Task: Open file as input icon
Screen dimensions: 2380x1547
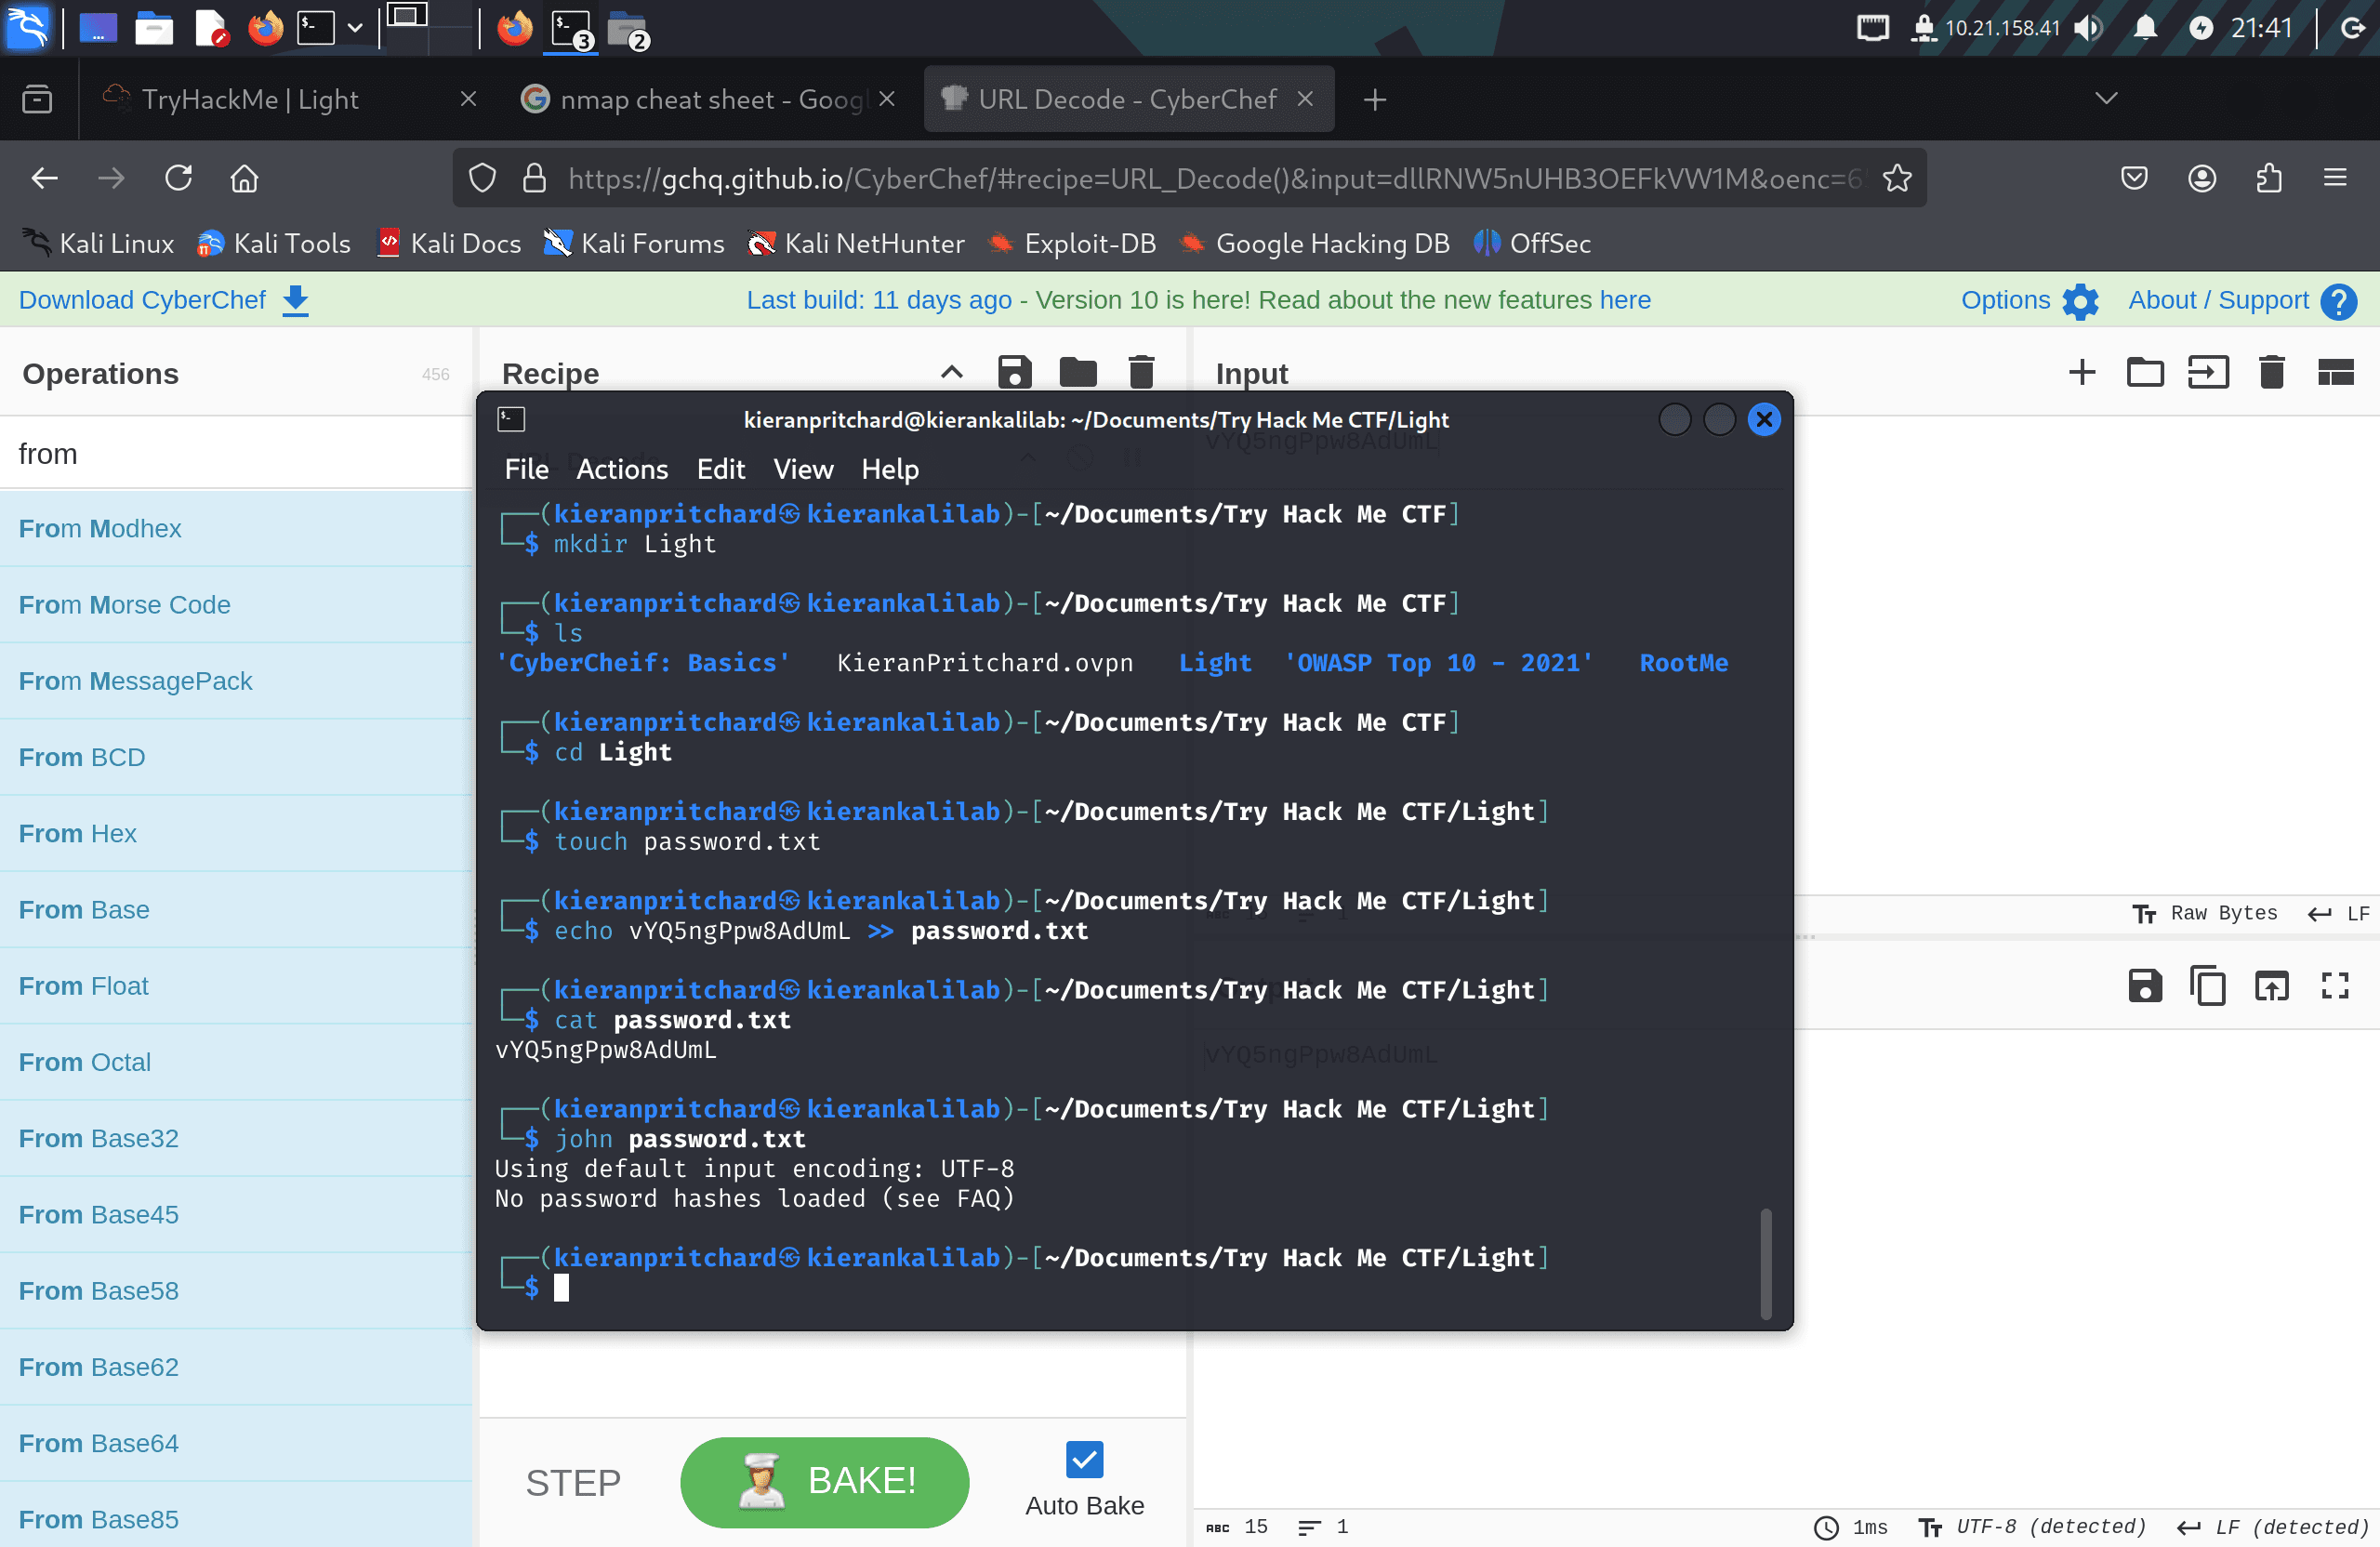Action: [x=2207, y=372]
